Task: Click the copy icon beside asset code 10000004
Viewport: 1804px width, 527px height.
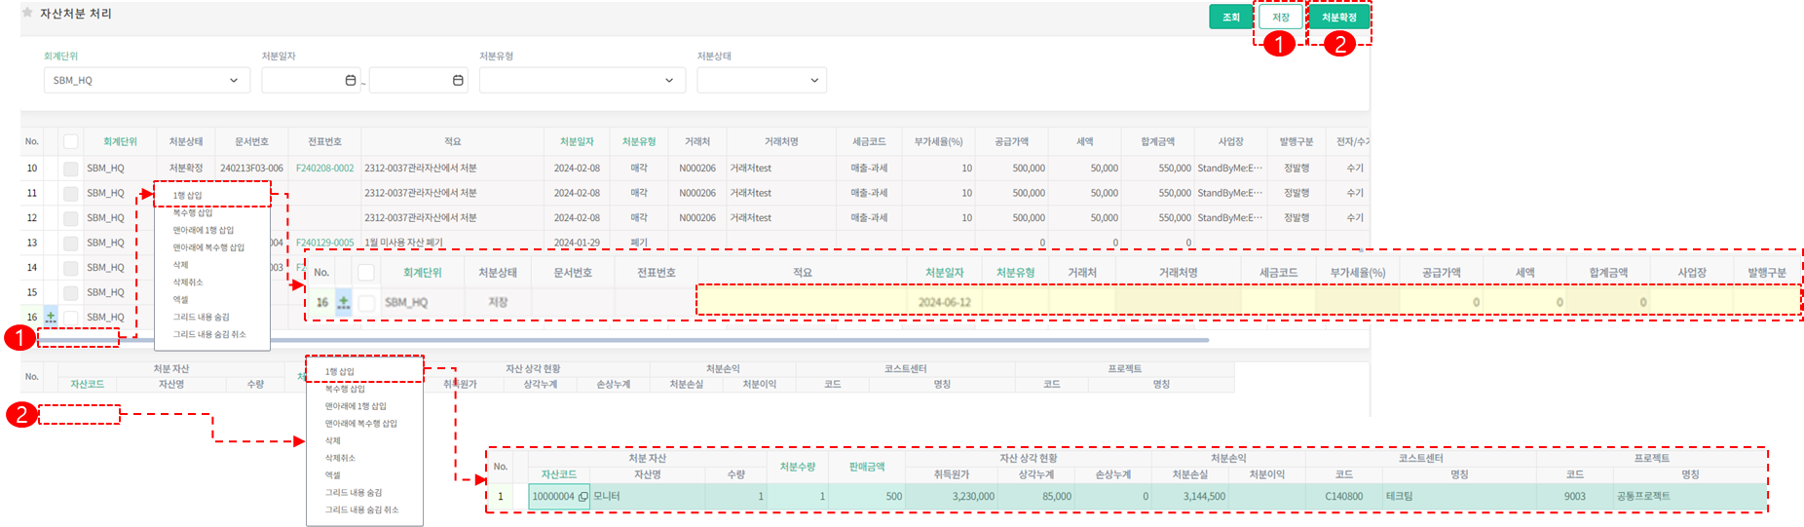Action: click(x=583, y=497)
